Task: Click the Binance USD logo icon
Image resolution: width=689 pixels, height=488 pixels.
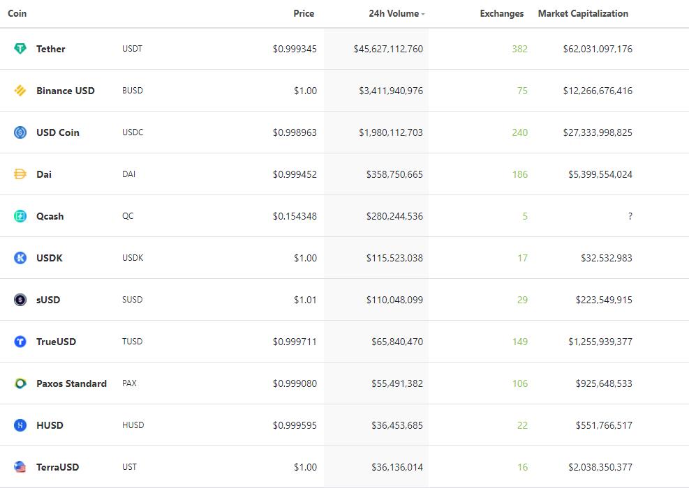Action: point(20,91)
